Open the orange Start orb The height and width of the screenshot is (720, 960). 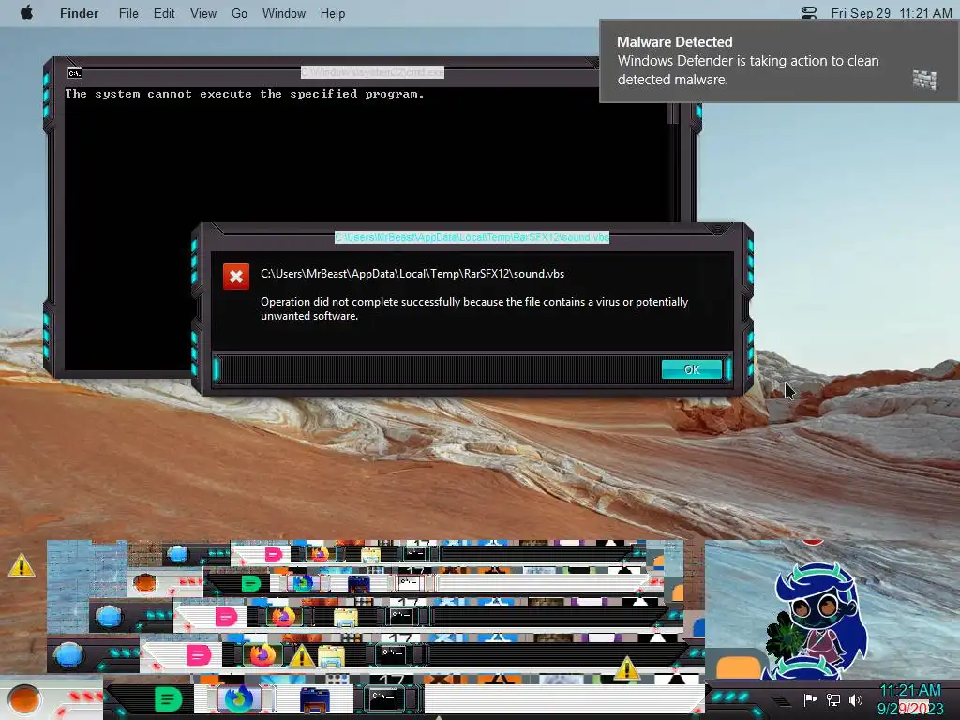coord(24,698)
